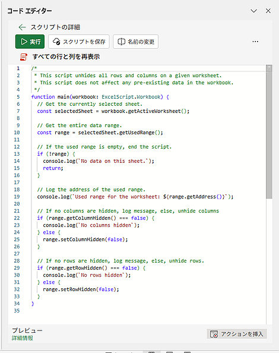Click the range.setRowHidden(false) line
This screenshot has height=353, width=279.
coord(81,289)
